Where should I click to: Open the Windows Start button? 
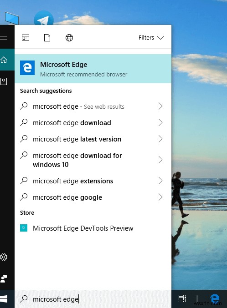point(4,299)
